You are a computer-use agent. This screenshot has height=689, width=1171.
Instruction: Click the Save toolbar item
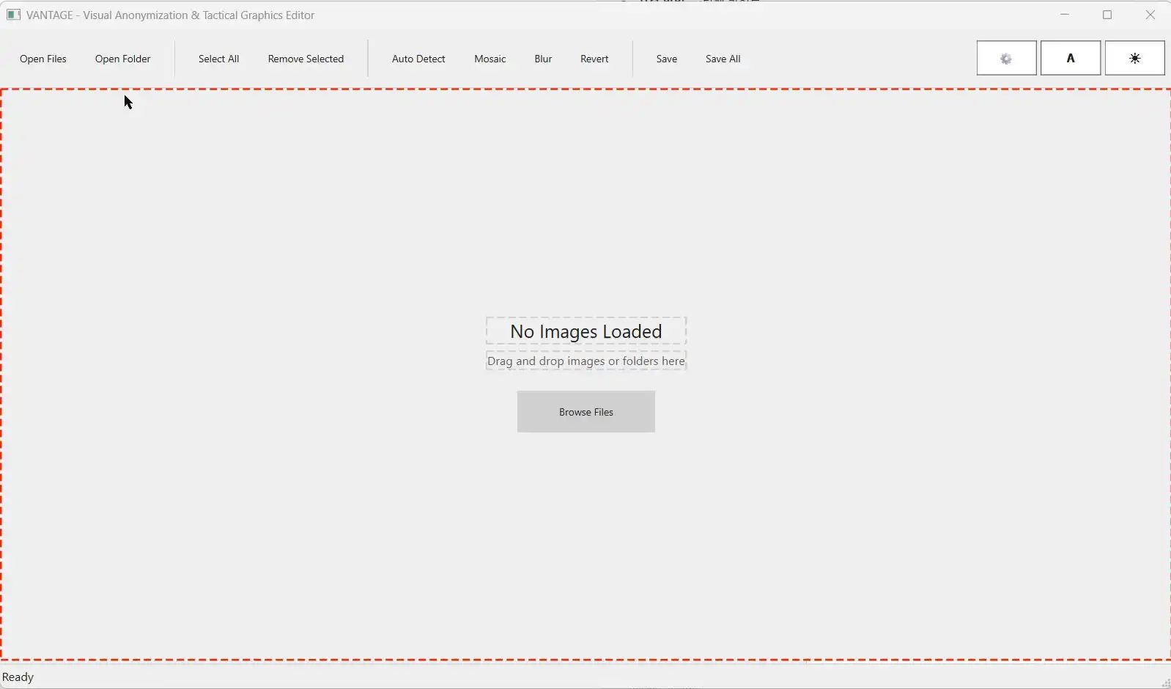(667, 59)
